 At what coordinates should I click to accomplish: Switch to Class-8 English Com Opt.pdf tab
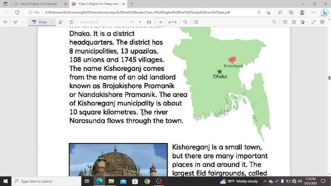[38, 4]
